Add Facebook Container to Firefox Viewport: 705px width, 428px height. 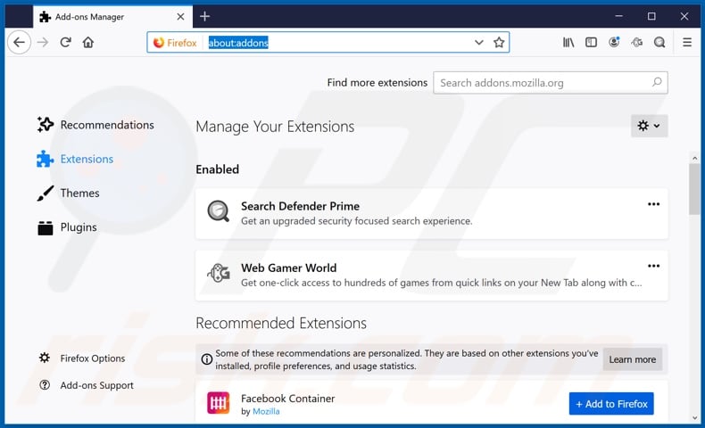[x=611, y=403]
